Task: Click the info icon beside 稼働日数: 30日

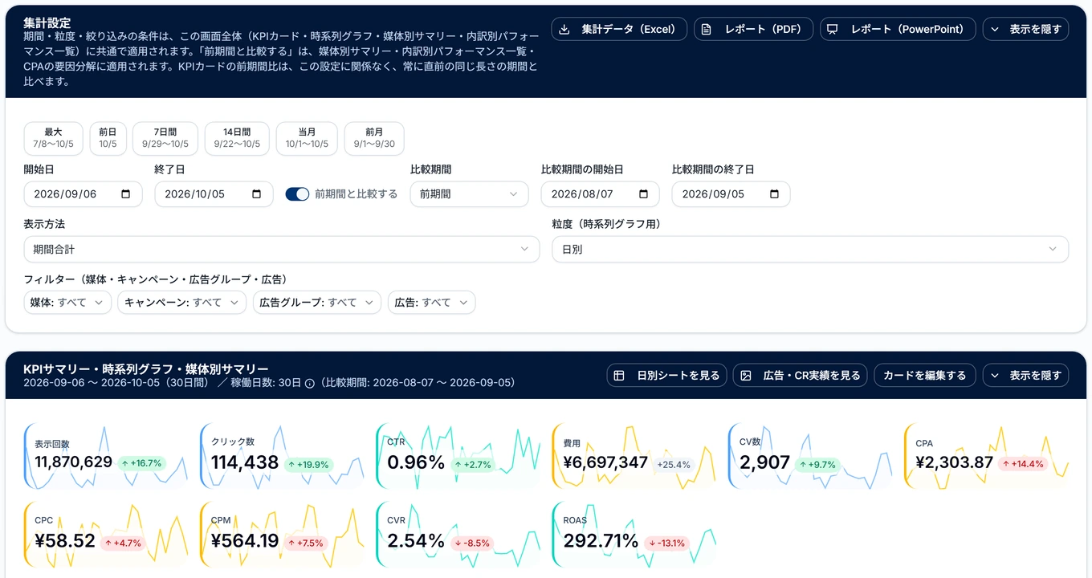Action: pos(309,384)
